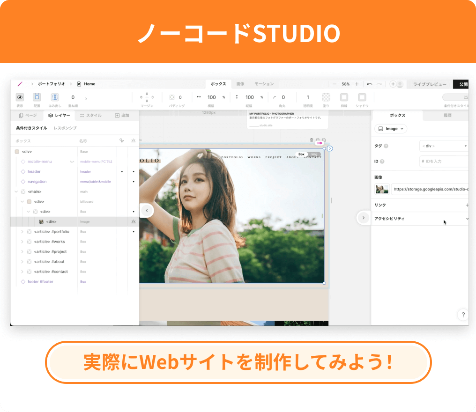Image resolution: width=476 pixels, height=412 pixels.
Task: Open the シャドウ (shadow) settings icon
Action: (x=362, y=97)
